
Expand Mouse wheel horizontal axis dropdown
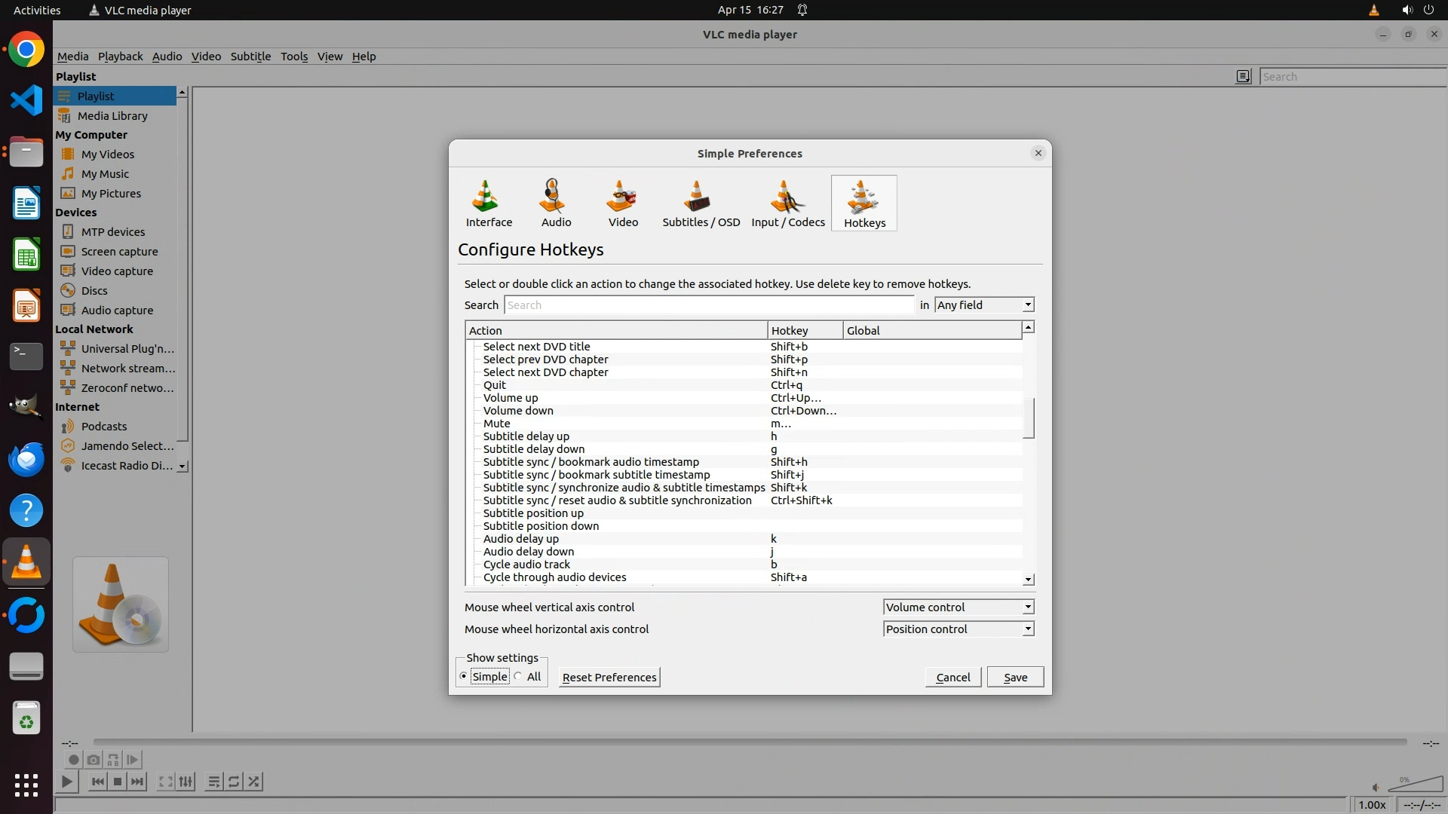point(958,629)
